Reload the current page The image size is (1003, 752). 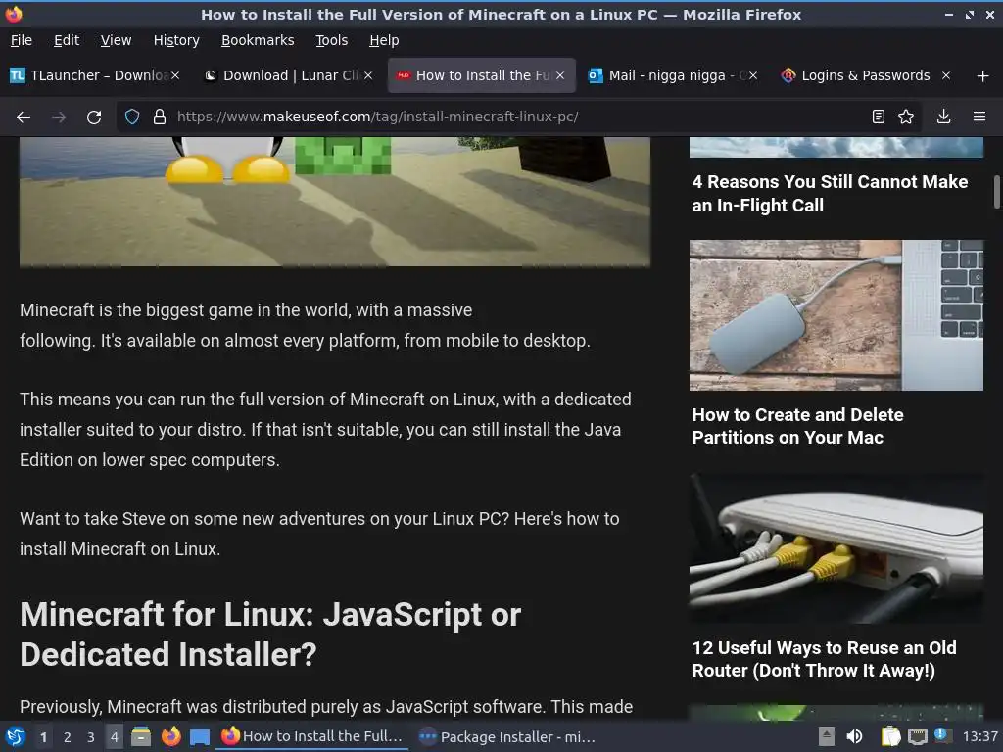[x=94, y=117]
